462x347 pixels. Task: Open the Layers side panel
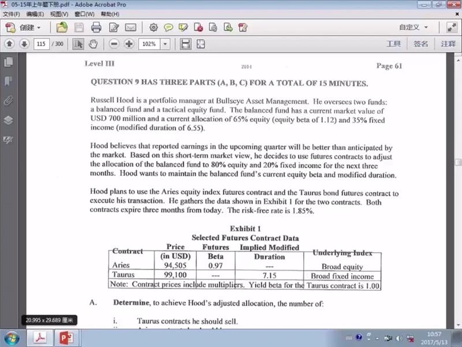8,120
